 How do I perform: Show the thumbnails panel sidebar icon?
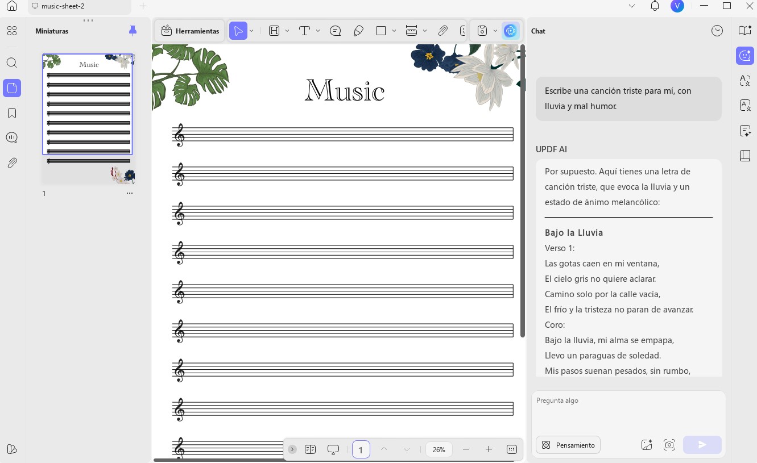tap(12, 88)
